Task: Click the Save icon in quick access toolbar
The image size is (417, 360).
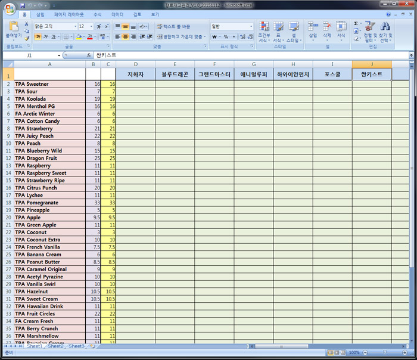Action: [22, 5]
